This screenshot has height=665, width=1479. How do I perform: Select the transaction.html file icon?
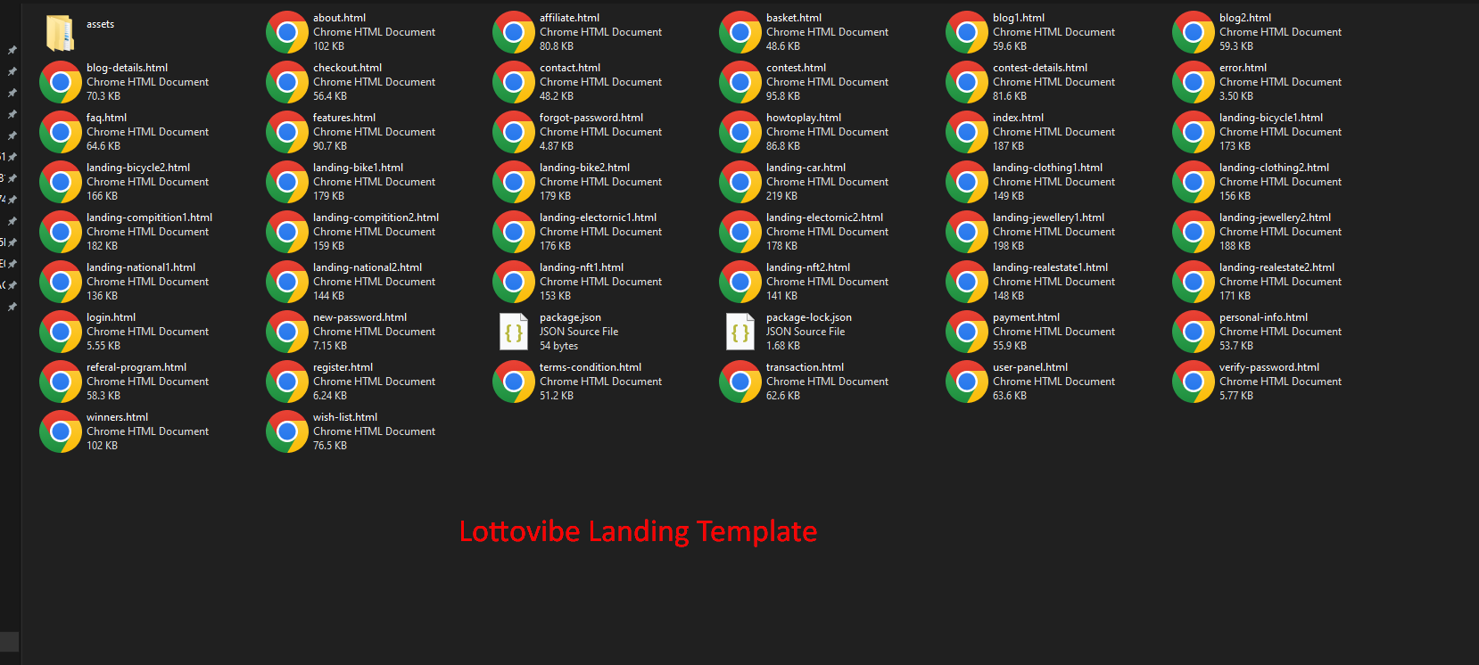click(740, 382)
